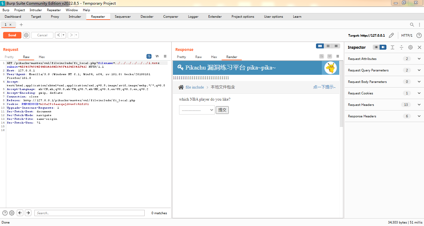Click inside the Search field below the Request
Image resolution: width=424 pixels, height=226 pixels.
(89, 213)
